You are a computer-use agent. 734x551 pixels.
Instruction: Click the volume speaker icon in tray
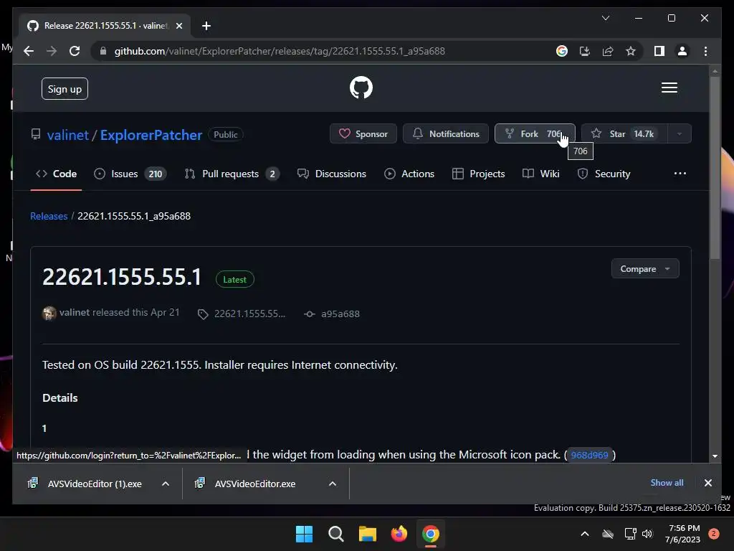[647, 534]
